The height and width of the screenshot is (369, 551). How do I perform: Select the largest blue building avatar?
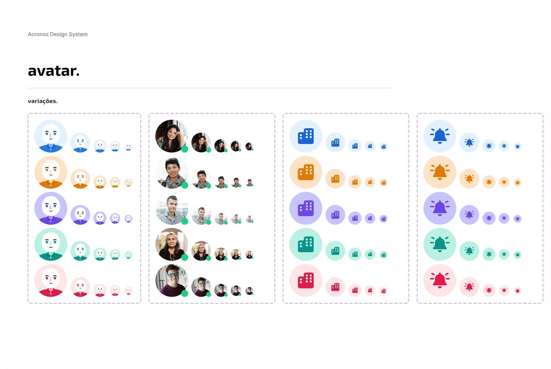[x=306, y=136]
